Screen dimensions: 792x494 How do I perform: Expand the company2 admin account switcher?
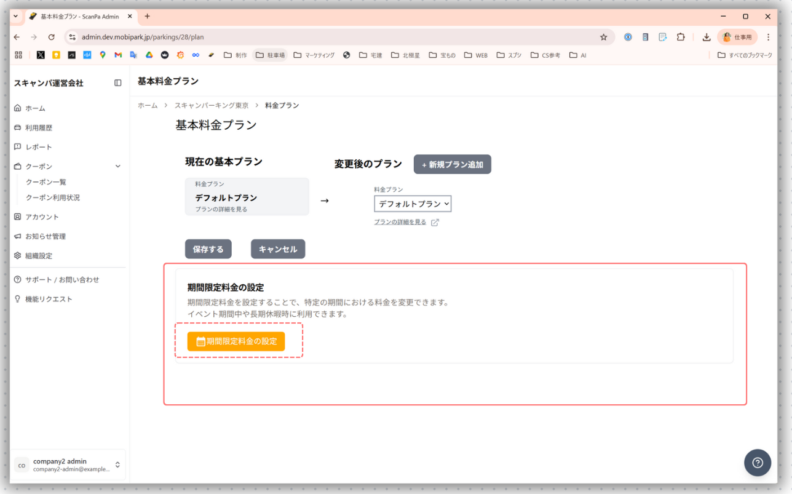pyautogui.click(x=117, y=465)
